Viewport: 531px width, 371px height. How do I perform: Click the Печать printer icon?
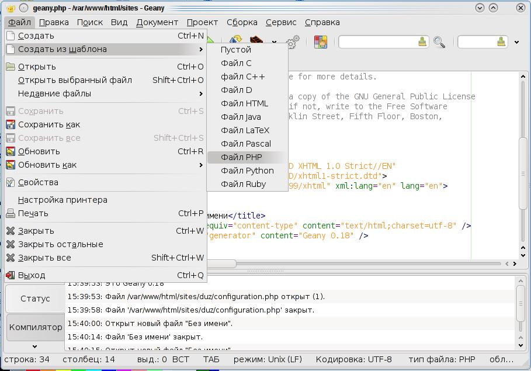pos(11,213)
